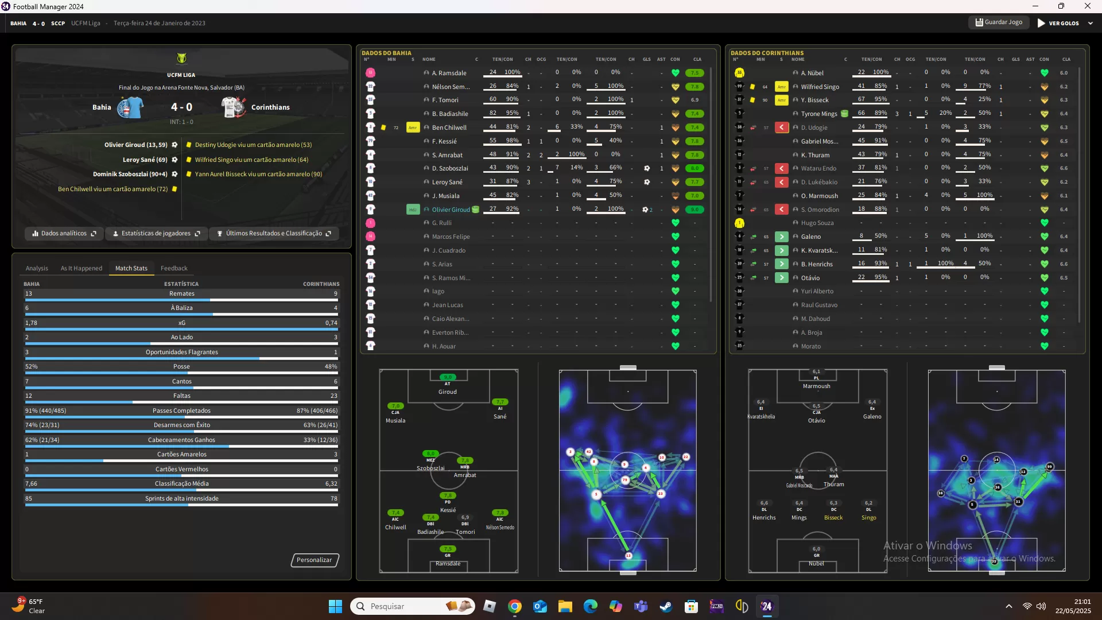The height and width of the screenshot is (620, 1102).
Task: Click the Pesquisar taskbar search box
Action: click(412, 606)
